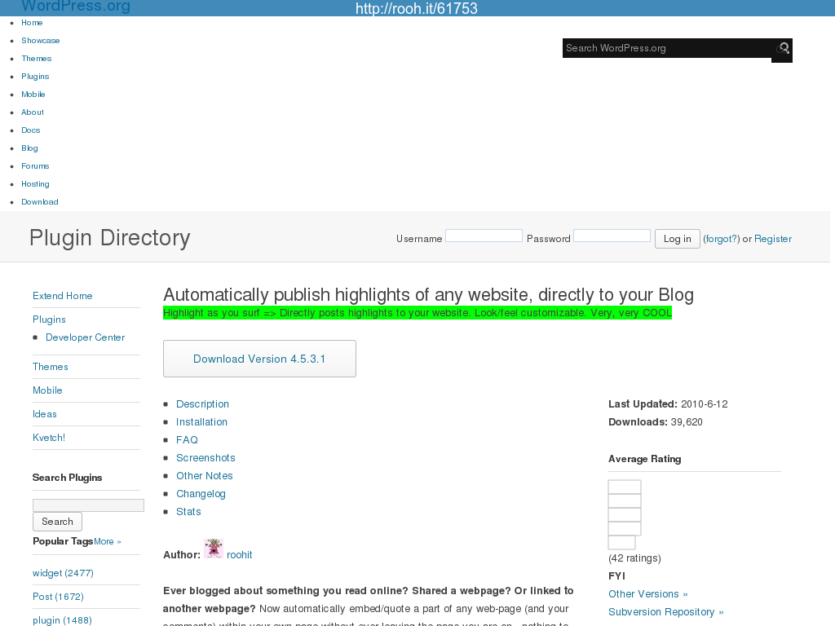Open the Forums navigation item

point(35,166)
